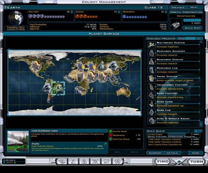208x173 pixels.
Task: Select the statue monument building in central Asia
Action: 102,66
